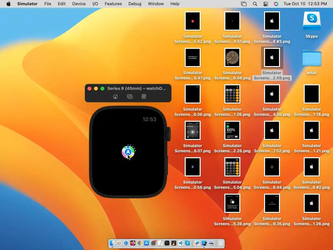Screen dimensions: 333x250
Task: Open Launchpad from the Dock
Action: [119, 243]
